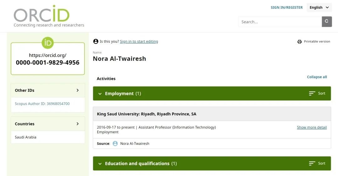Click the source avatar icon near Nora Al-Twairesh

115,144
